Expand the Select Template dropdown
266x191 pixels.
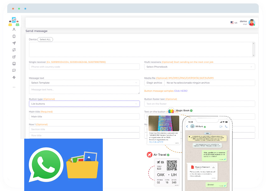84,83
